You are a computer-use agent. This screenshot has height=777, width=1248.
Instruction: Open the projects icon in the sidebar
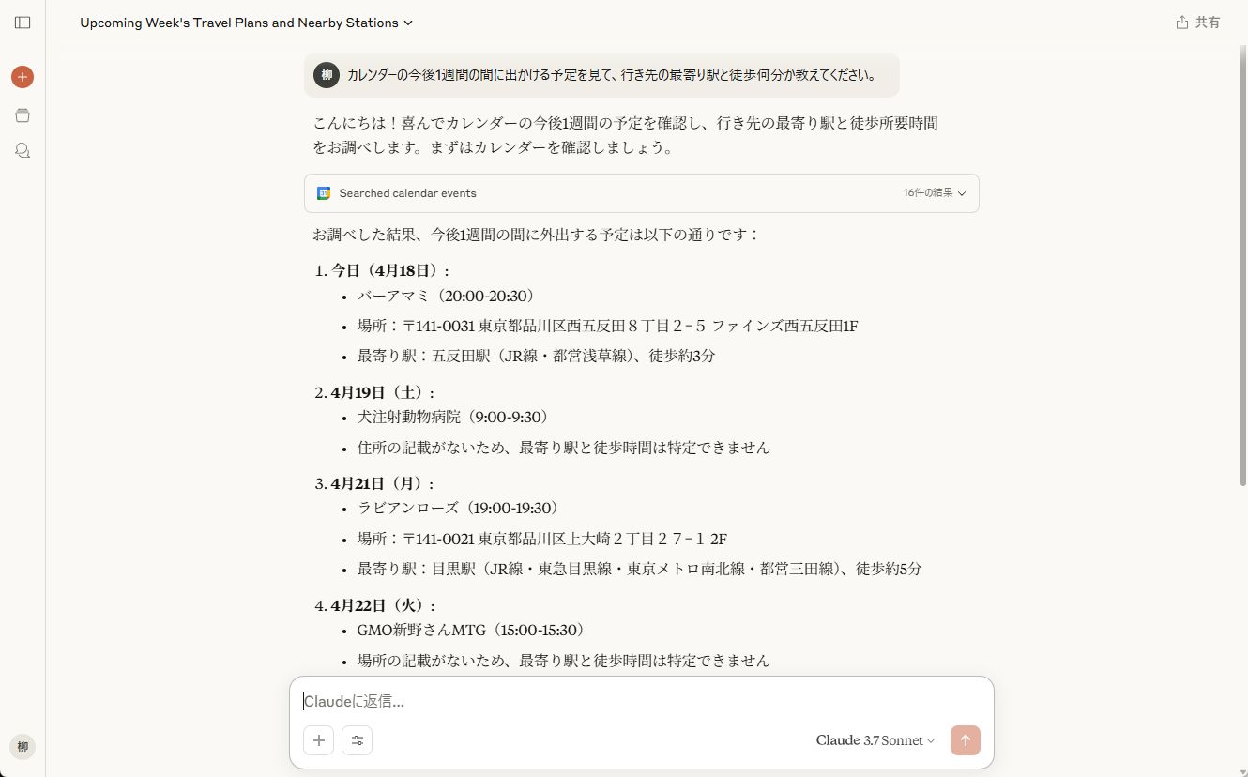[23, 114]
